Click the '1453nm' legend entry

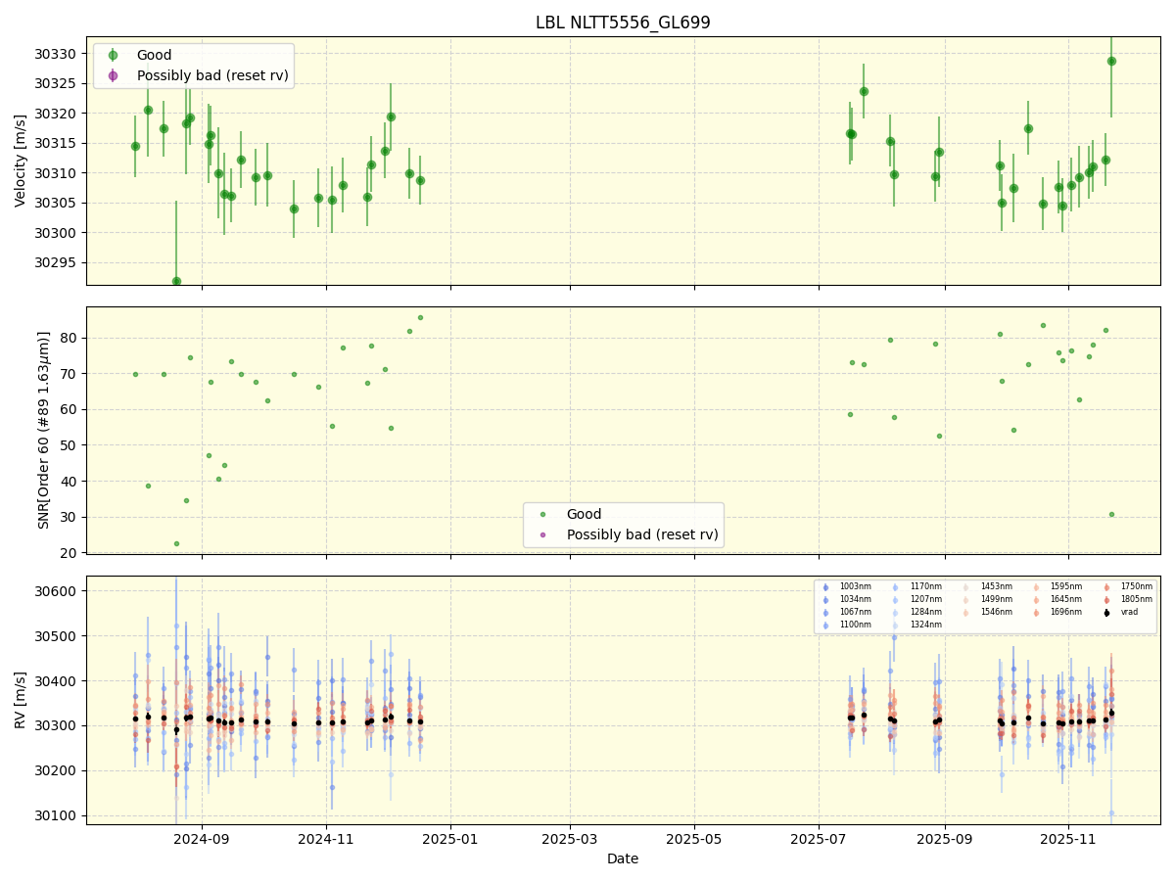(988, 586)
